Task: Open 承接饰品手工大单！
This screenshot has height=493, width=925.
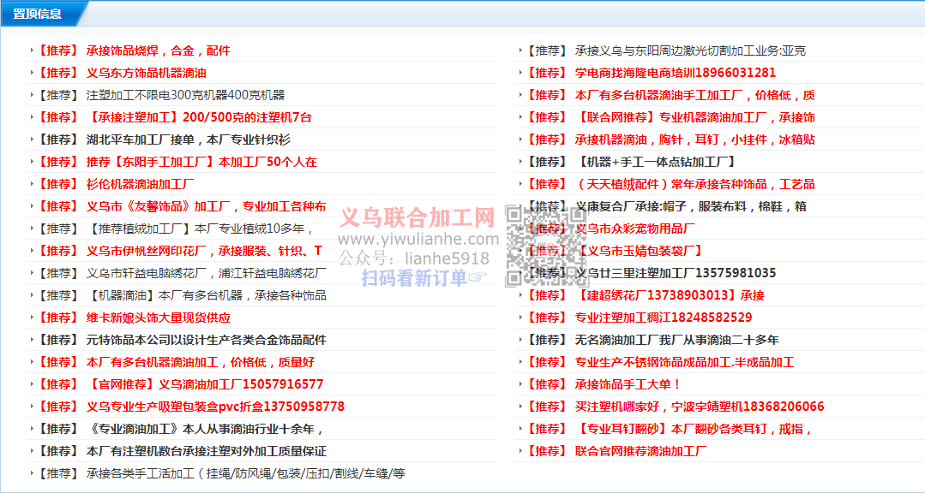Action: point(628,384)
